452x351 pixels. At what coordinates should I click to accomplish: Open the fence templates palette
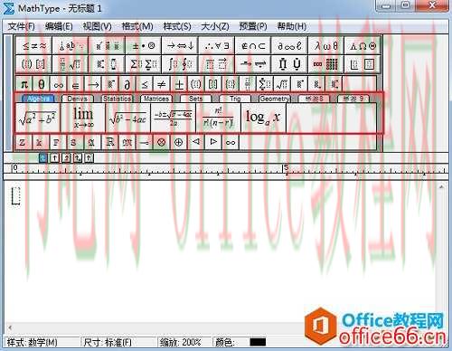[34, 64]
